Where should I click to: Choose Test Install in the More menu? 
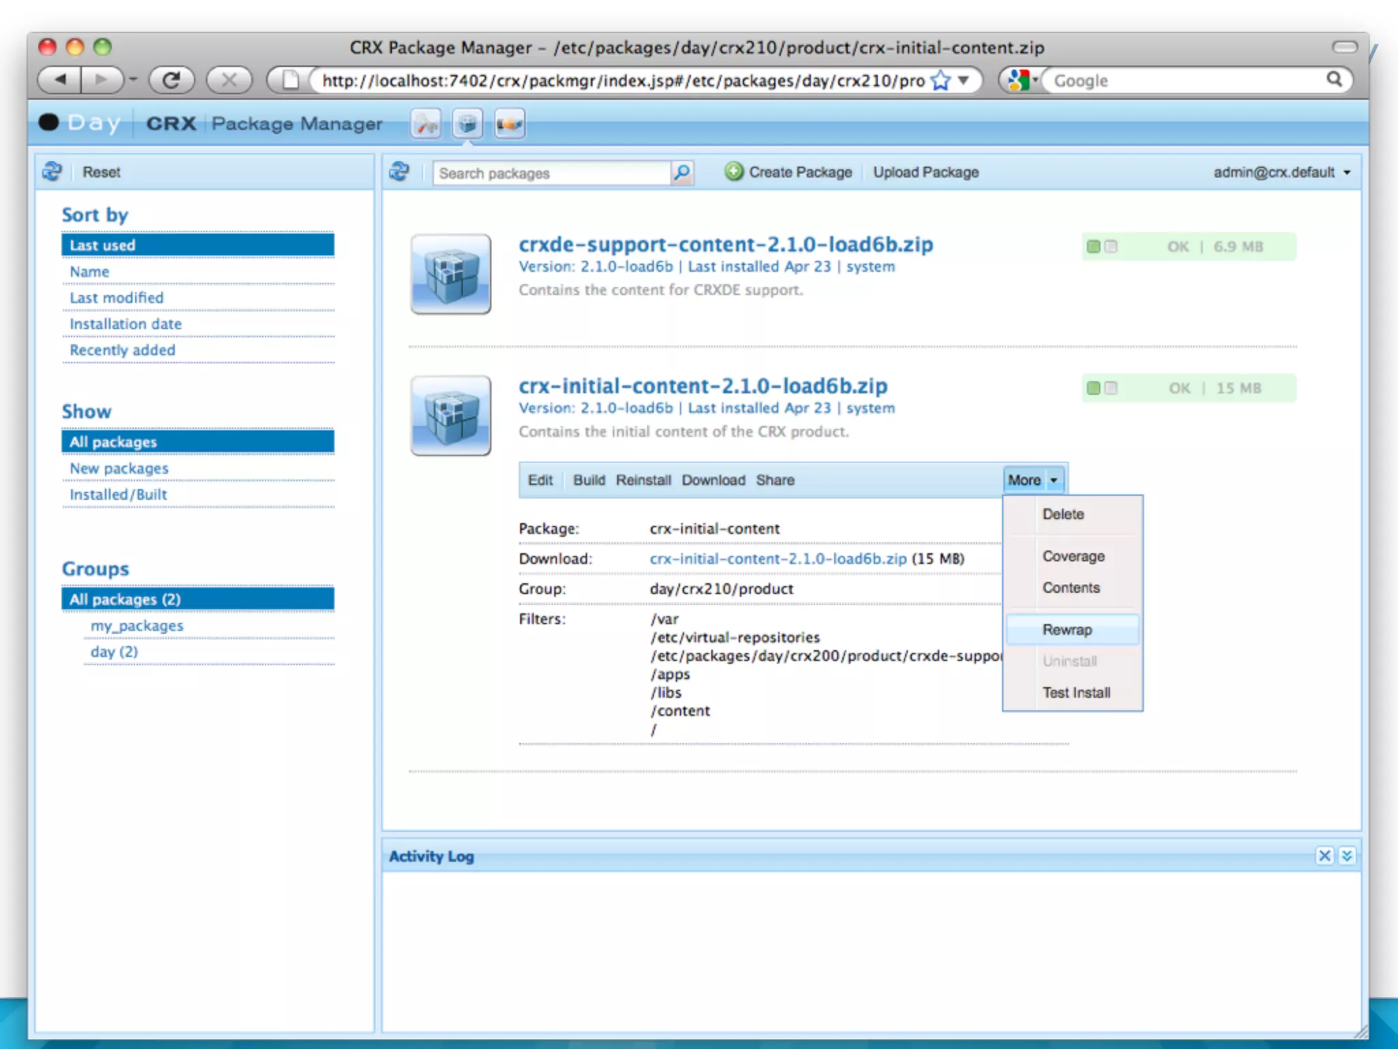pyautogui.click(x=1076, y=693)
